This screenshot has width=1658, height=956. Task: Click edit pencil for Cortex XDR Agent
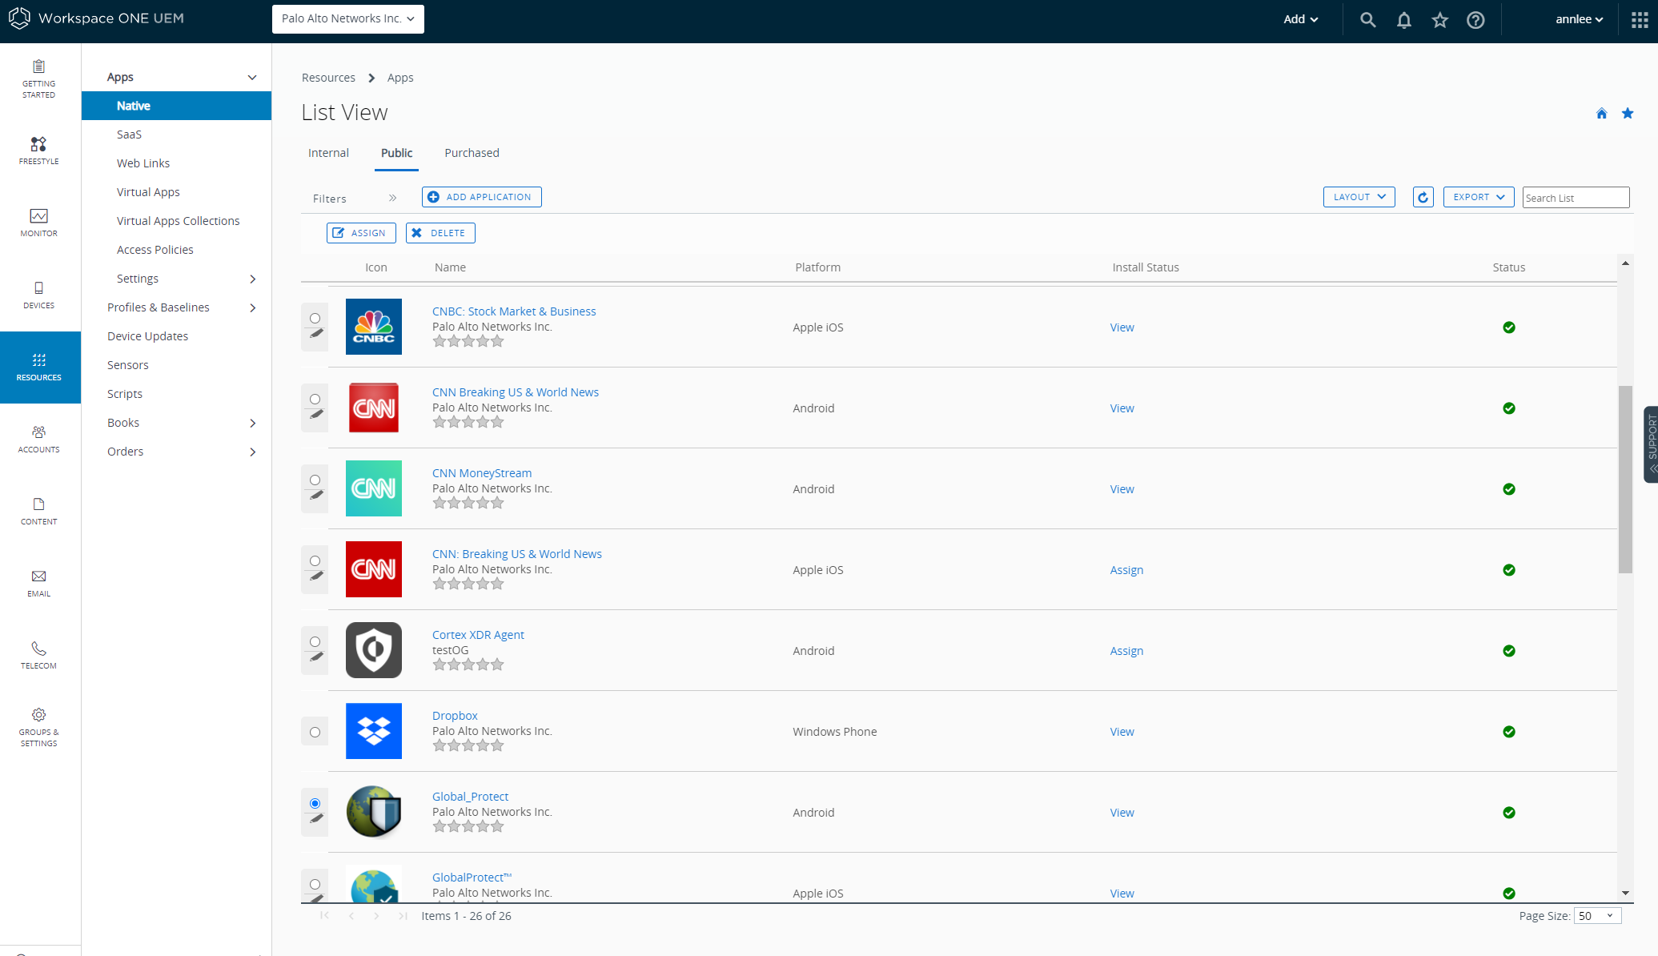[316, 657]
